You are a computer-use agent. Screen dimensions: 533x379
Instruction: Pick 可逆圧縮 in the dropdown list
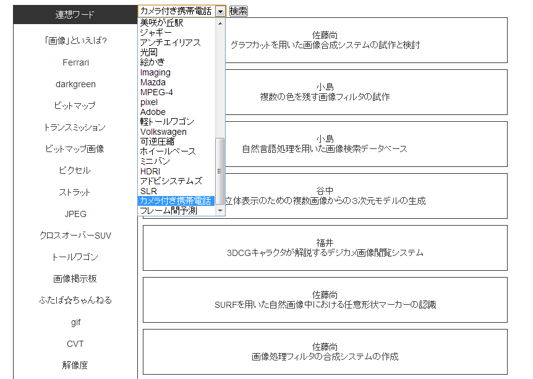[x=176, y=142]
